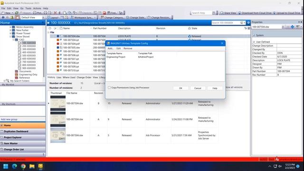304x171 pixels.
Task: Close the Template Config dialog
Action: click(x=222, y=43)
